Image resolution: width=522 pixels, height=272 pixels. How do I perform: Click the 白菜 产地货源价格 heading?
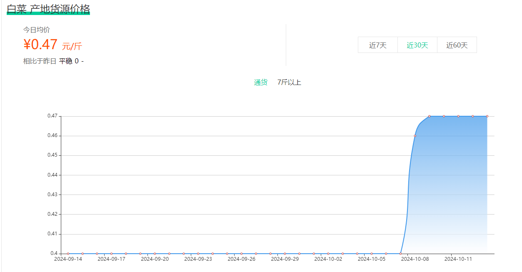click(48, 9)
